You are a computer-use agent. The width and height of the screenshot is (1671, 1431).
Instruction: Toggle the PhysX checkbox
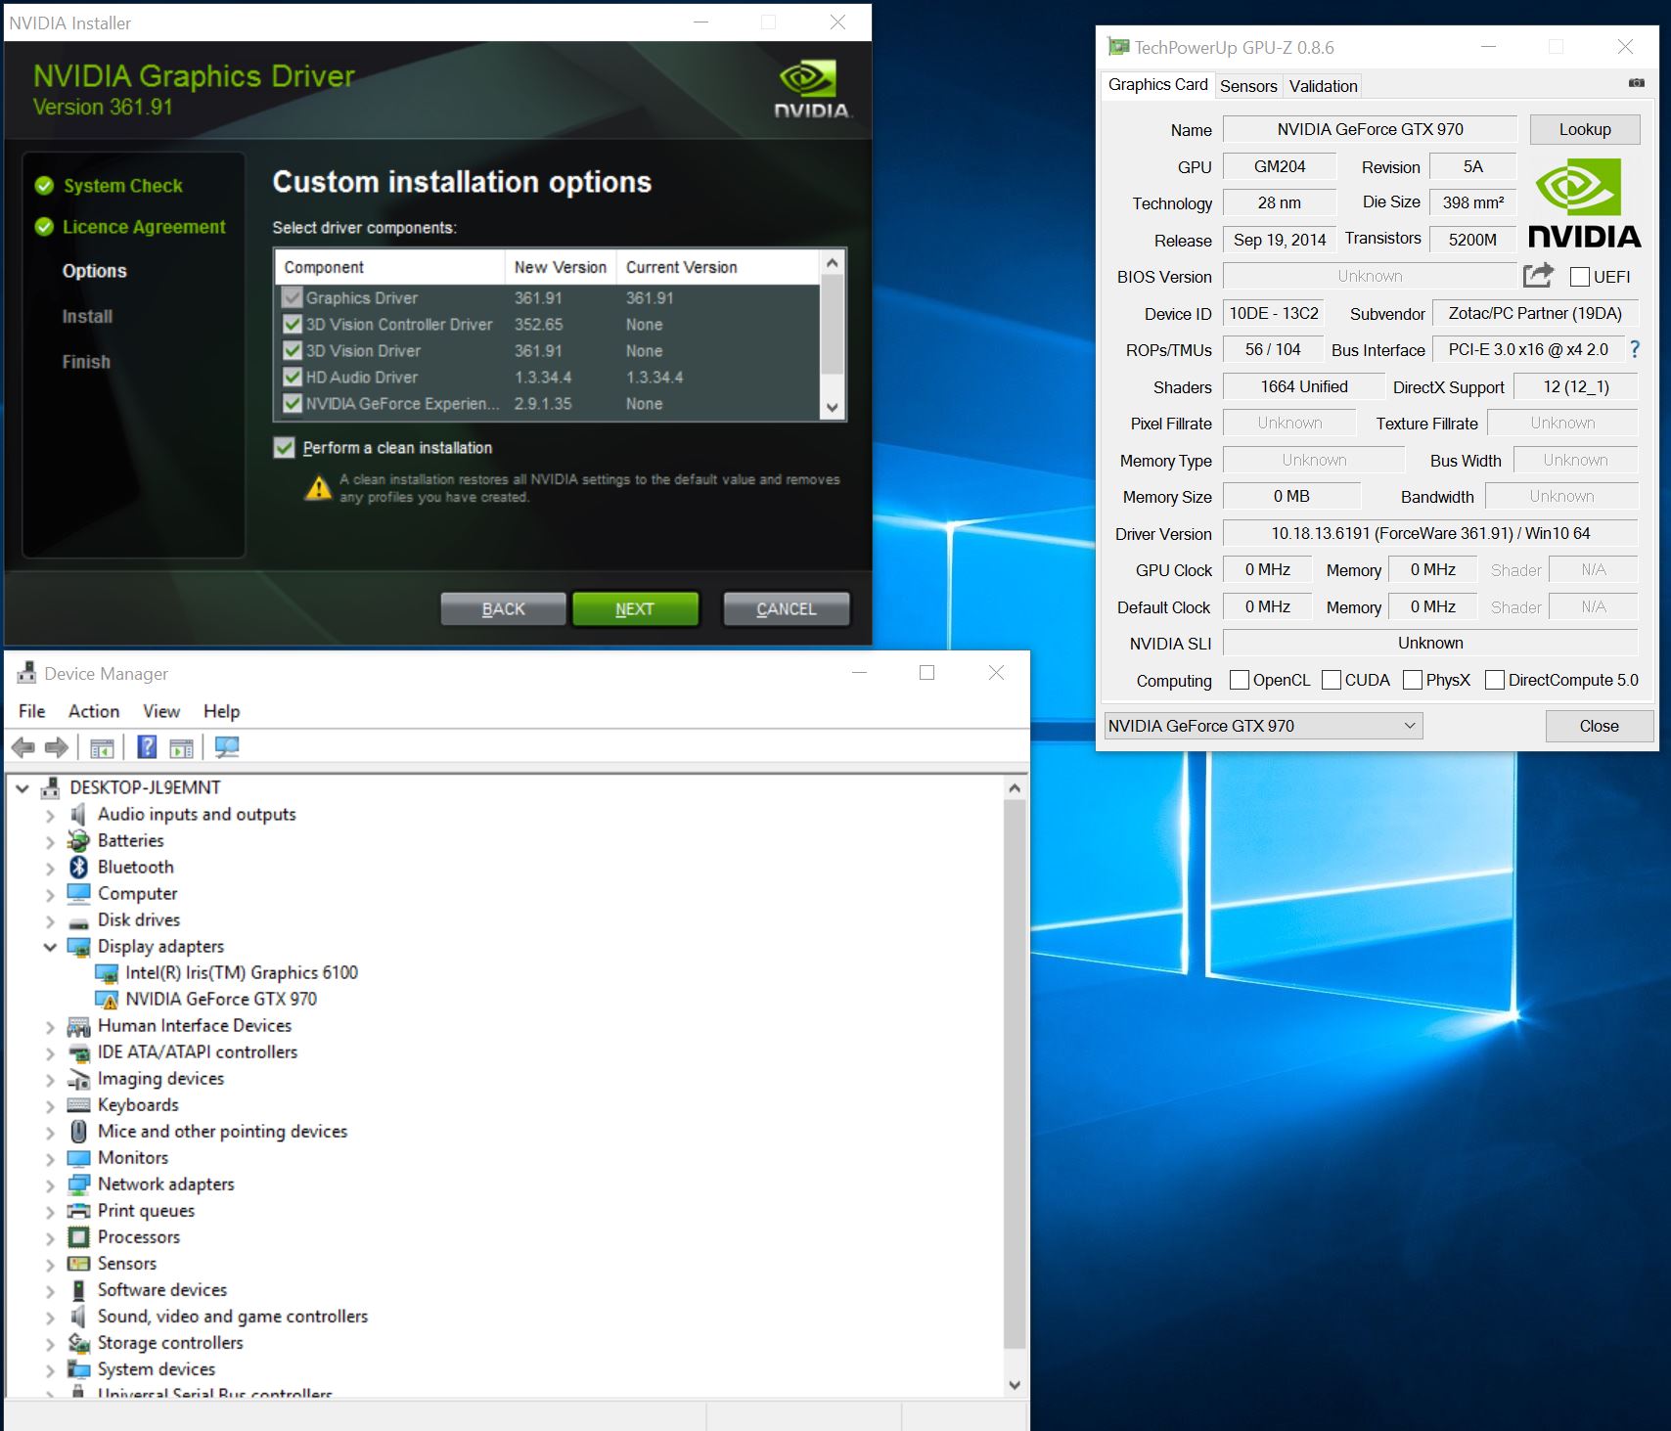[x=1412, y=680]
